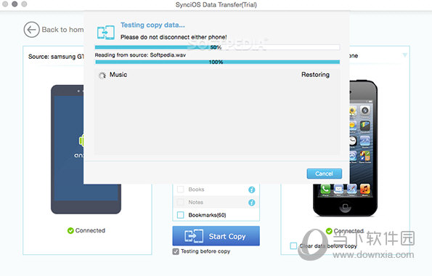Viewport: 432px width, 276px height.
Task: Click the 100% file progress bar
Action: (217, 62)
